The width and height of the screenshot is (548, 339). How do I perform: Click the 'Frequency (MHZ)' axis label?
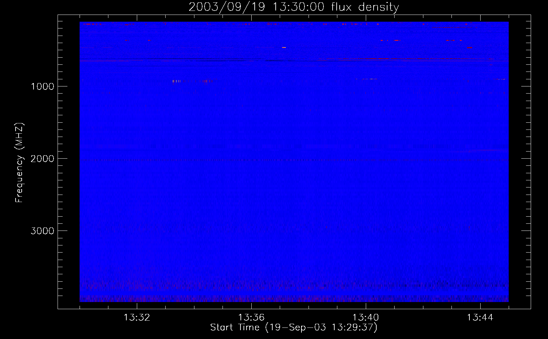(x=19, y=163)
